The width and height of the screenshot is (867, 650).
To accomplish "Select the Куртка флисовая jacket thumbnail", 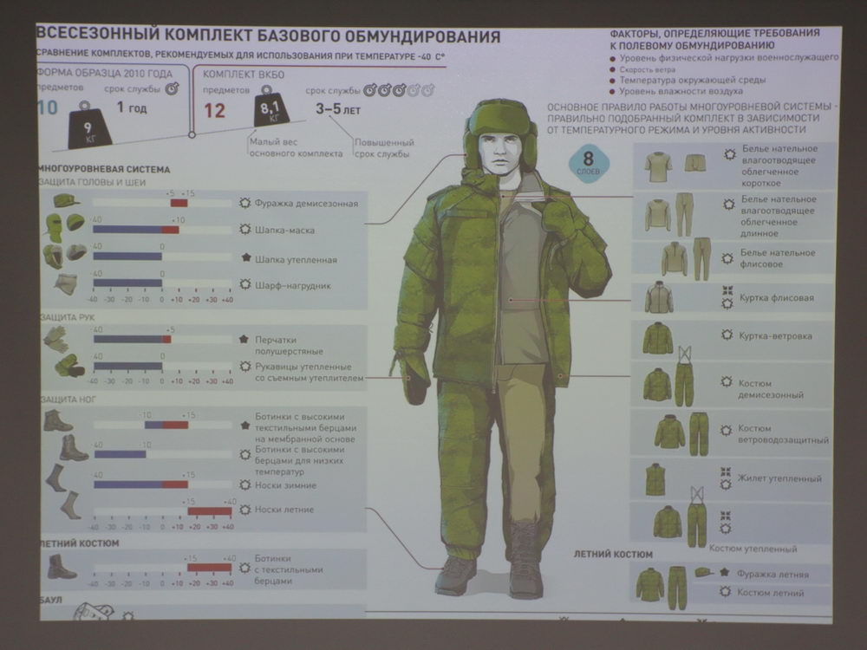I will 659,297.
